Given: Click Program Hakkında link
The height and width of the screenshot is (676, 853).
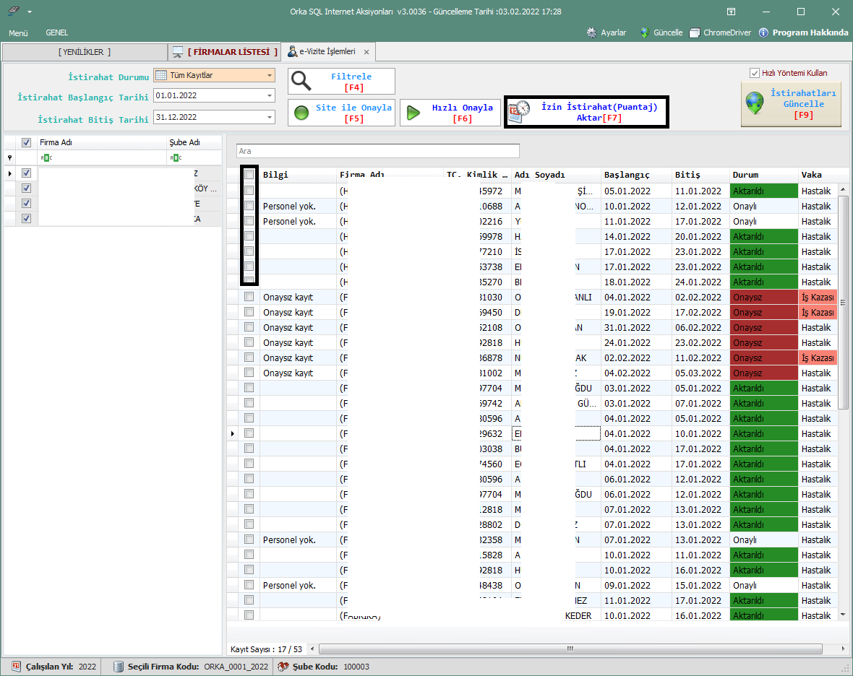Looking at the screenshot, I should 810,32.
